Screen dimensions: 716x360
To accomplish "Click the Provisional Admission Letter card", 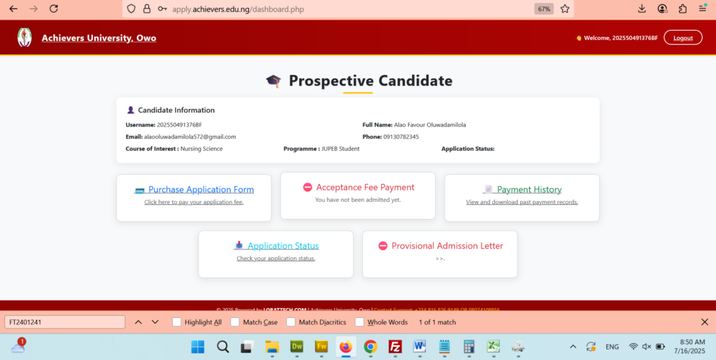I will coord(440,254).
